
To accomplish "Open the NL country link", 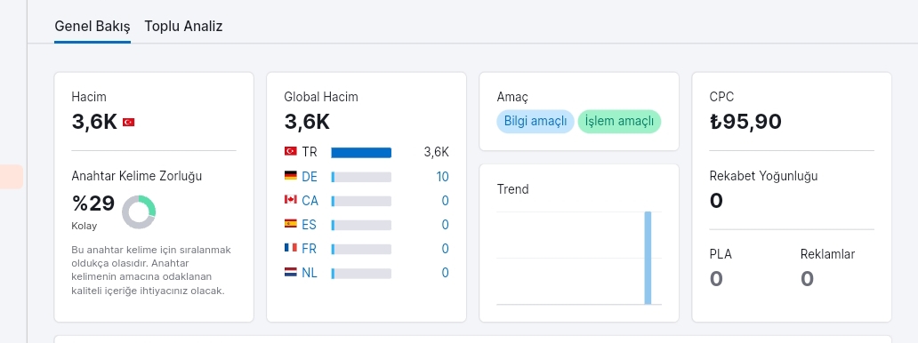I will 310,273.
